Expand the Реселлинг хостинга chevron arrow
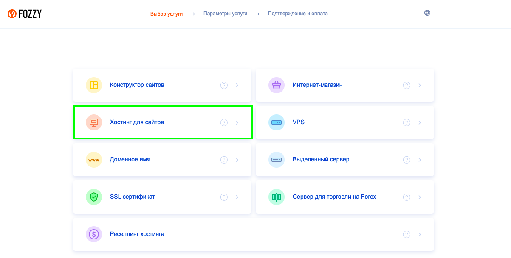The height and width of the screenshot is (258, 511). coord(420,235)
